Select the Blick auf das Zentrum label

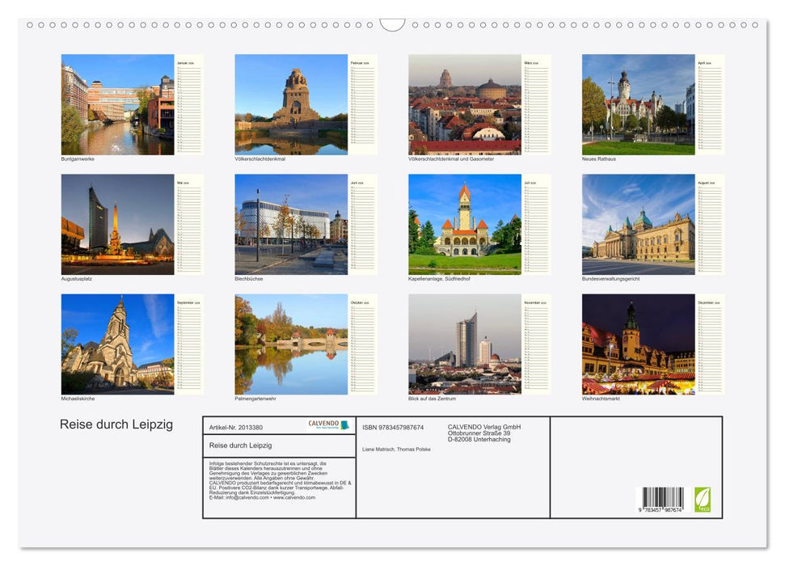point(435,396)
